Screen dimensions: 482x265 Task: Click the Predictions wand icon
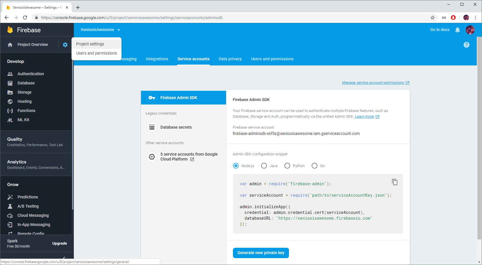pyautogui.click(x=10, y=197)
